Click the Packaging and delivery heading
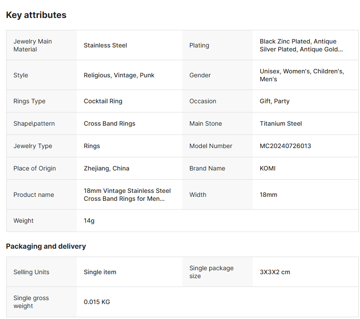This screenshot has height=319, width=360. 46,246
